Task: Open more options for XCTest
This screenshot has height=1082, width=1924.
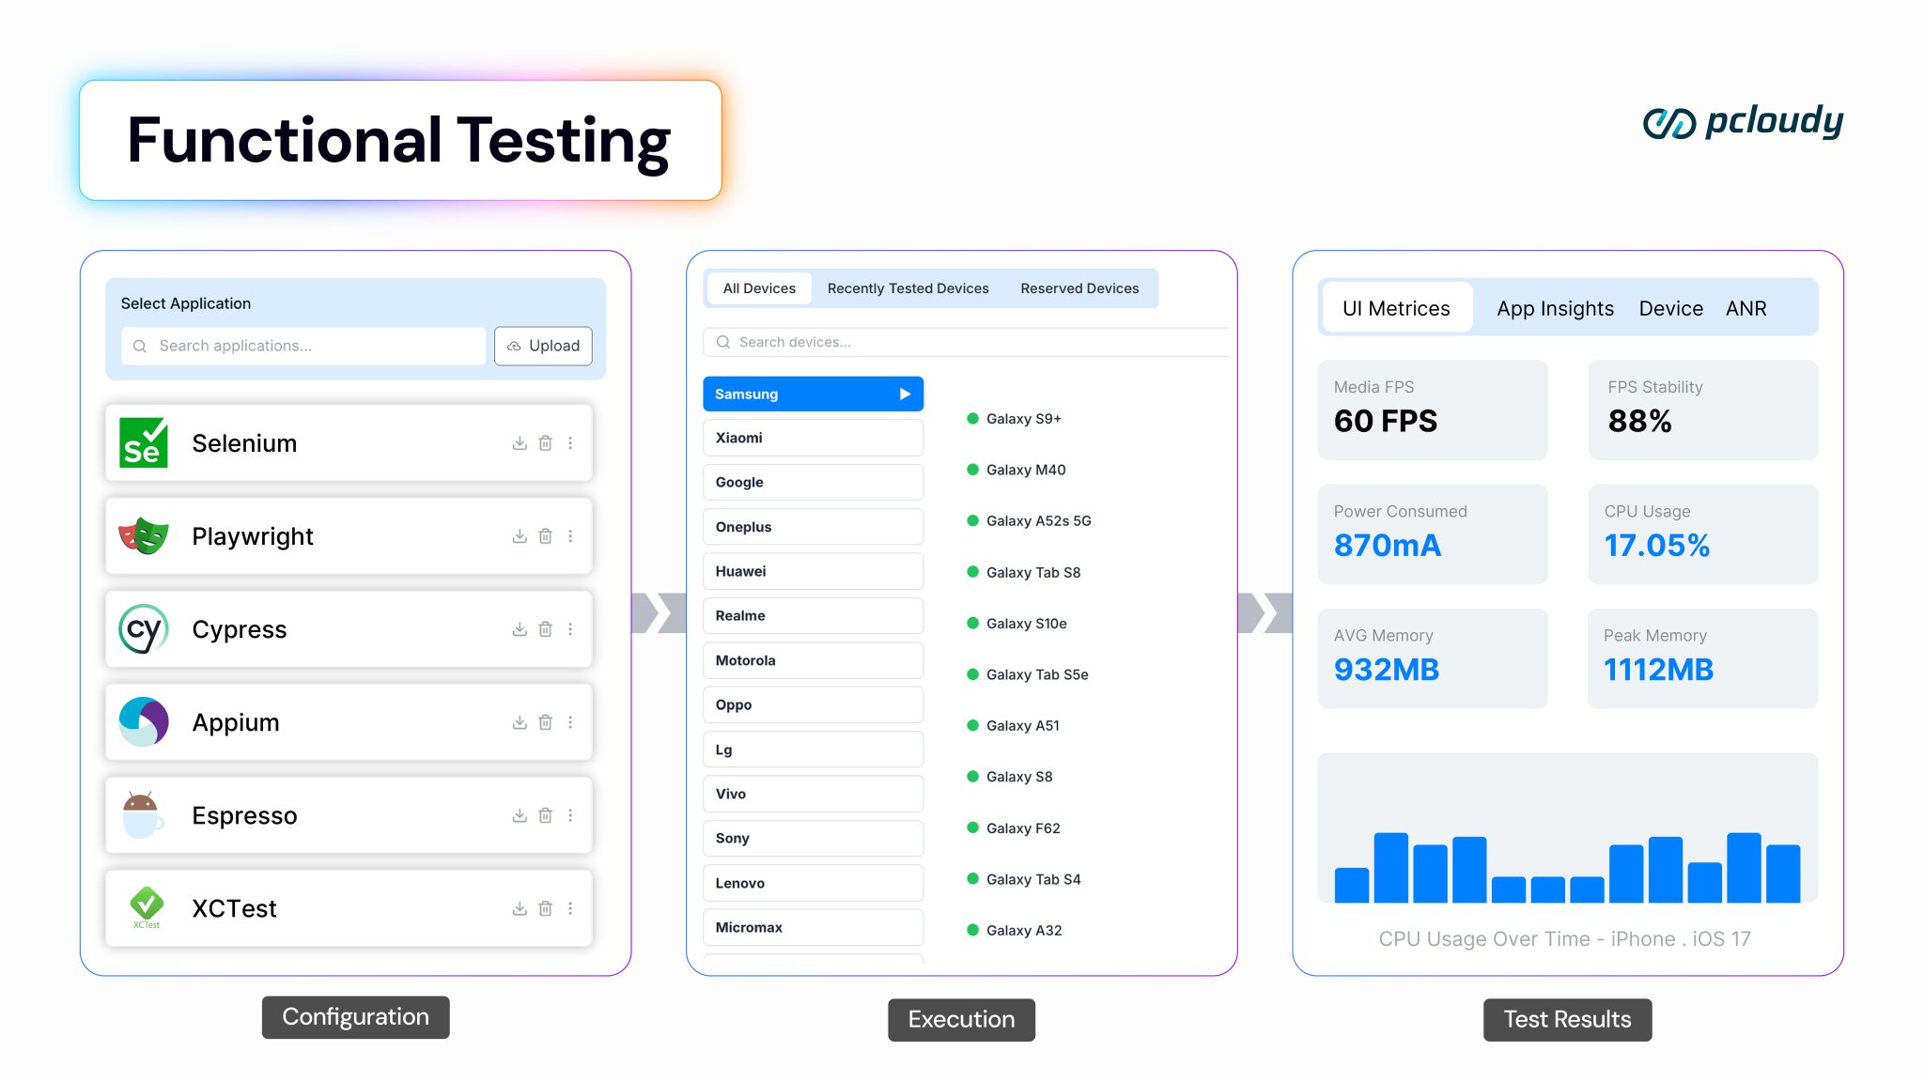Action: (x=570, y=908)
